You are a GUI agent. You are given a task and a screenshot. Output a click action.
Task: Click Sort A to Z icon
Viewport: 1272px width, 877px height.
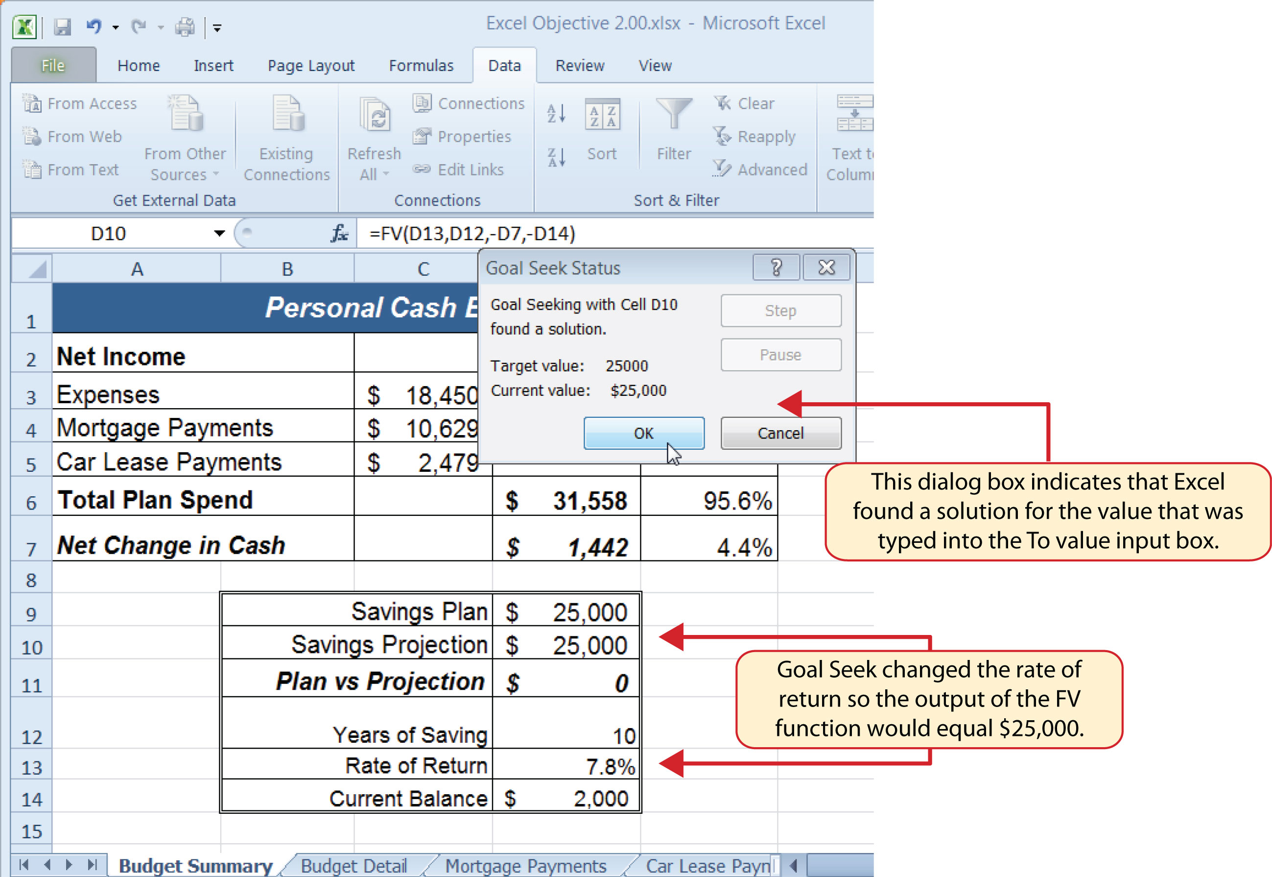(557, 114)
